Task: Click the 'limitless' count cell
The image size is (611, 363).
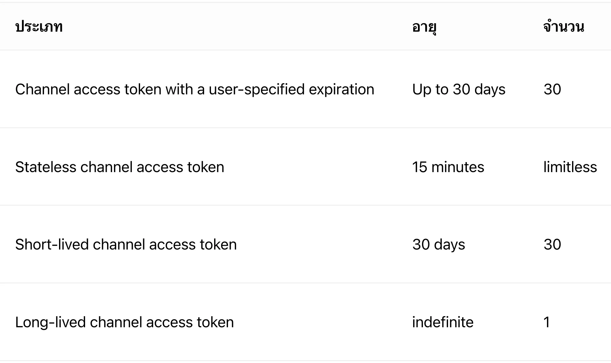Action: tap(570, 167)
